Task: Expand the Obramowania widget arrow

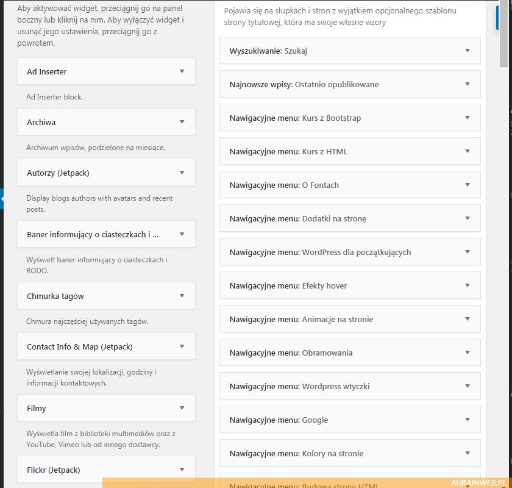Action: coord(468,353)
